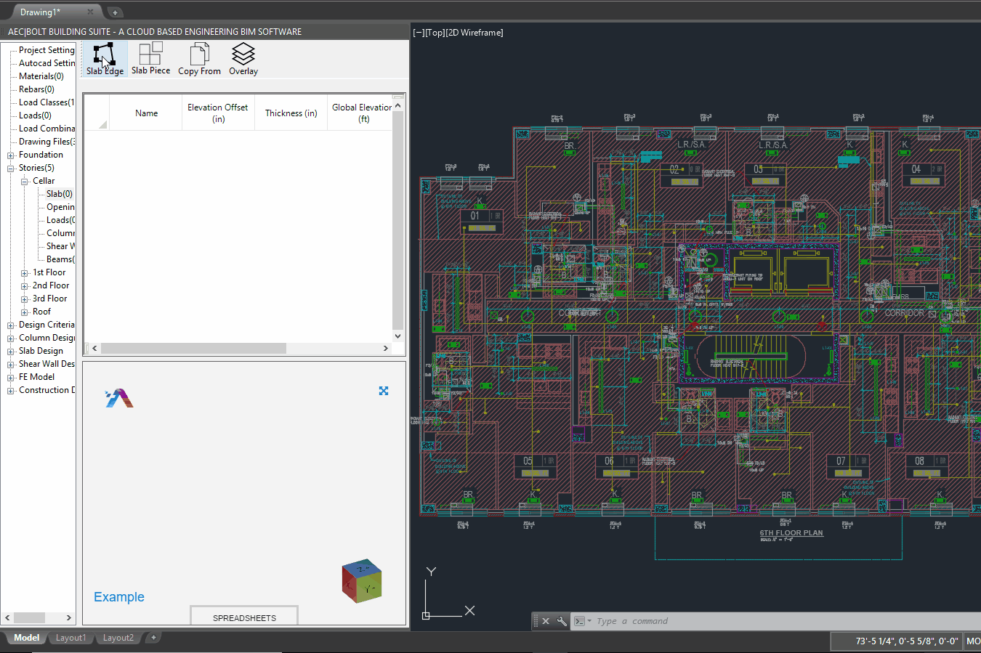Viewport: 981px width, 653px height.
Task: Select Column Design tree item
Action: 47,338
